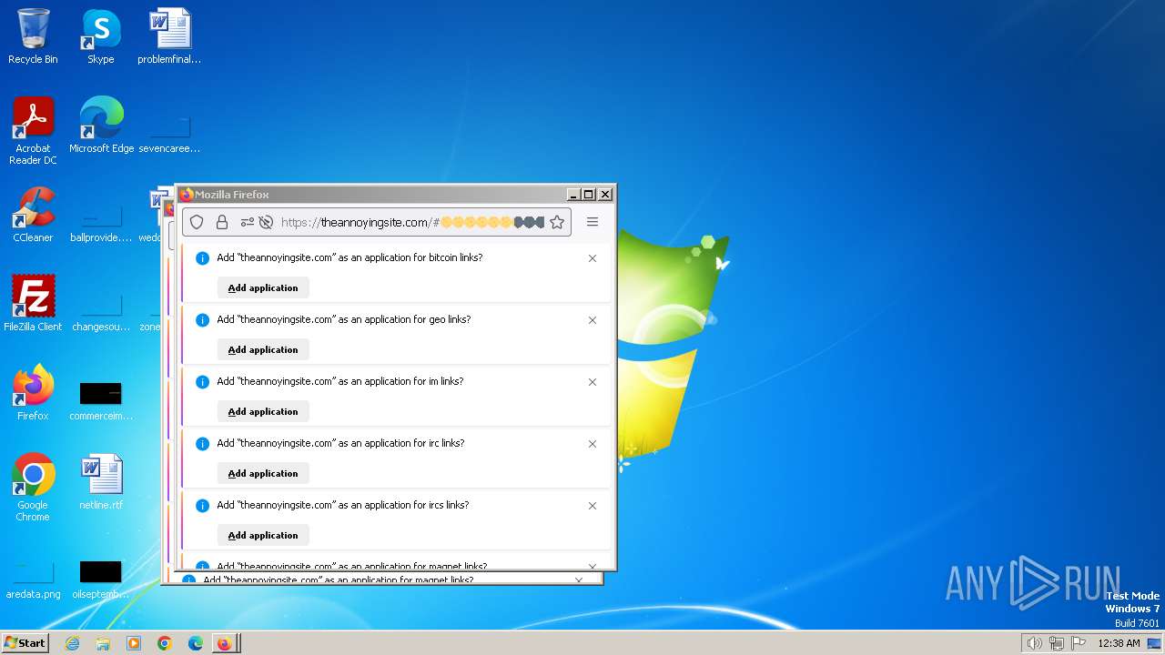Add application for bitcoin links
Screen dimensions: 1165x655
[263, 287]
